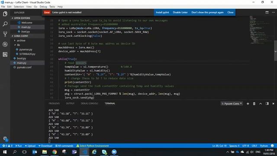Screen dimensions: 277x156
Task: Open the Selection menu
Action: (19, 7)
